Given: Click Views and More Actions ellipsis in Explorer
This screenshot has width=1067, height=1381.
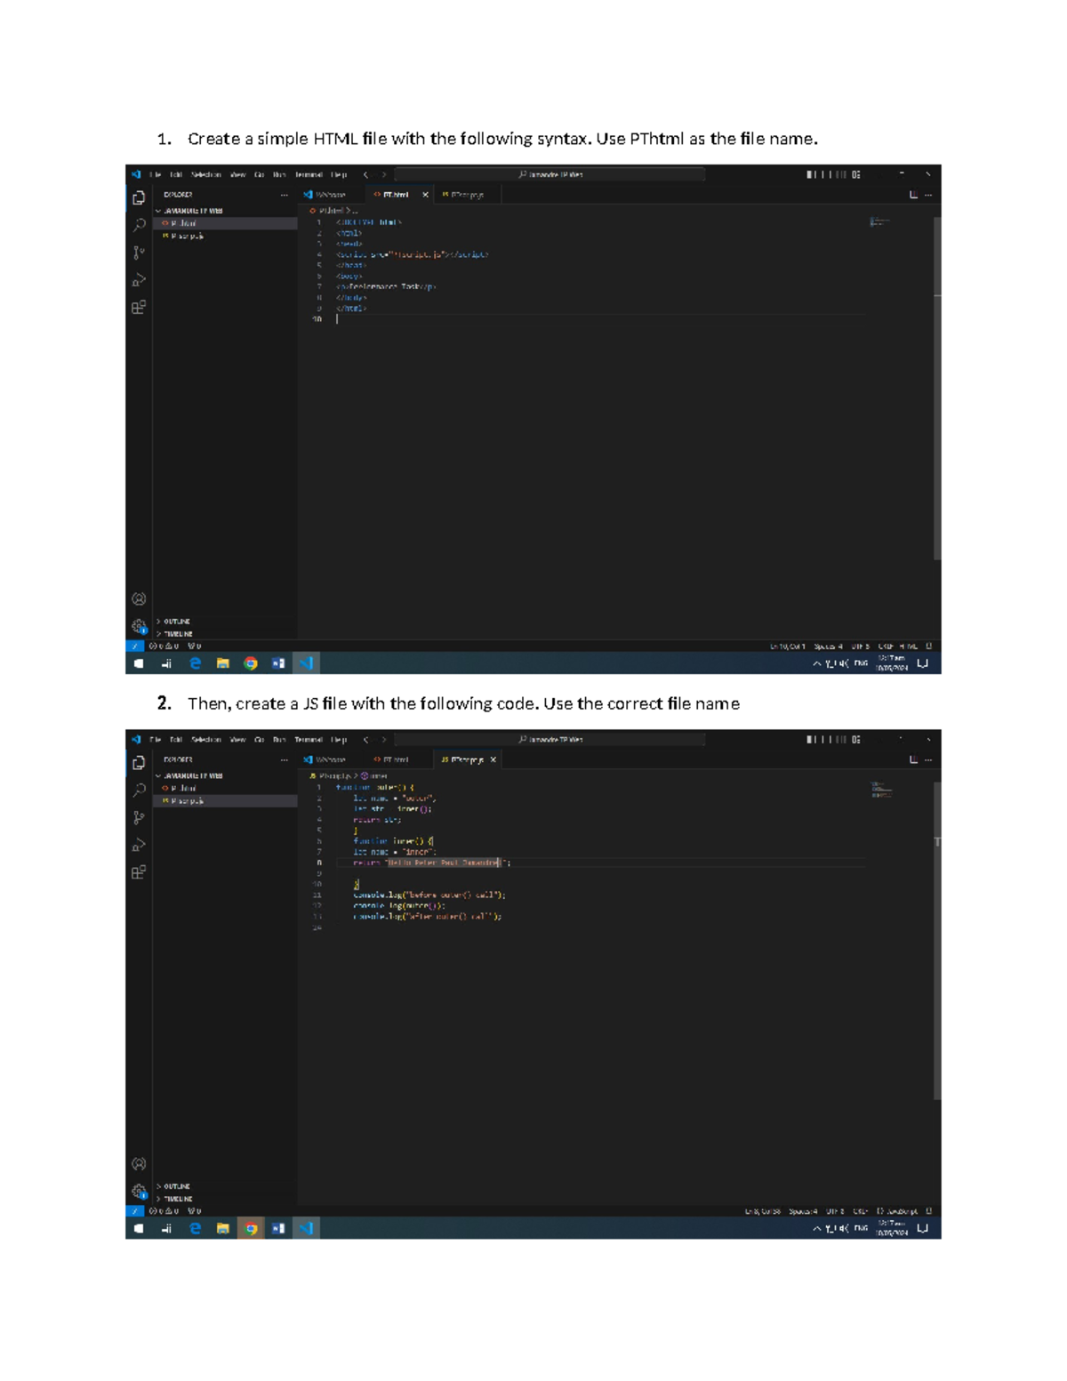Looking at the screenshot, I should point(283,193).
